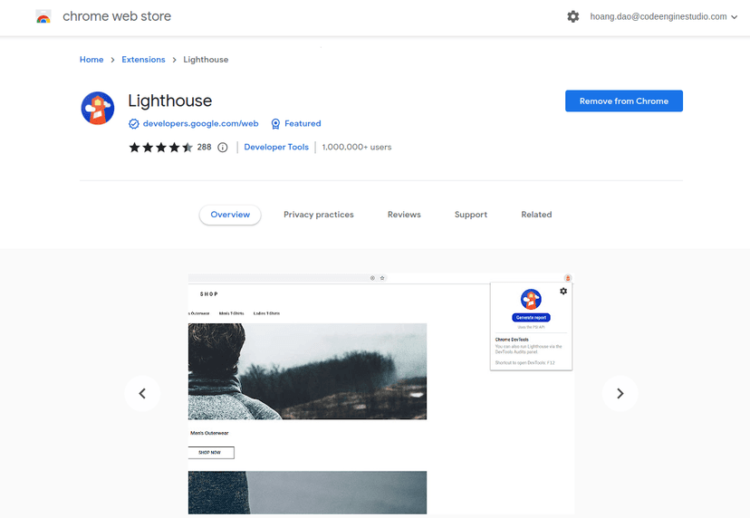Show previous screenshot with left arrow
750x518 pixels.
(142, 393)
